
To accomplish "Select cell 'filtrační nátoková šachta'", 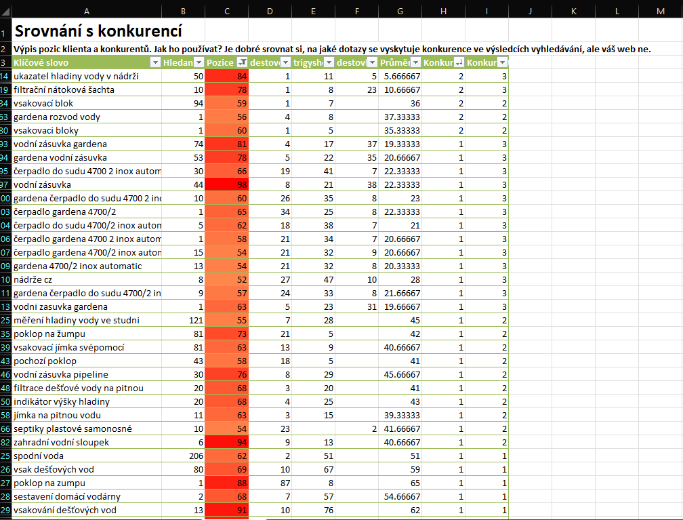I will 87,89.
